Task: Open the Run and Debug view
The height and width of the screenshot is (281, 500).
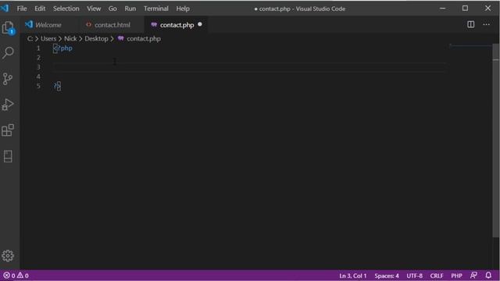Action: point(8,105)
